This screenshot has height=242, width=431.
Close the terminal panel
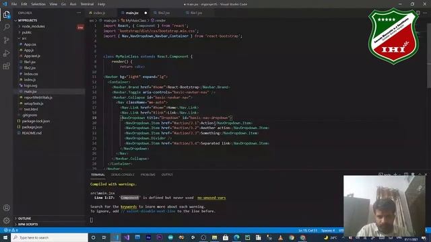tap(426, 175)
